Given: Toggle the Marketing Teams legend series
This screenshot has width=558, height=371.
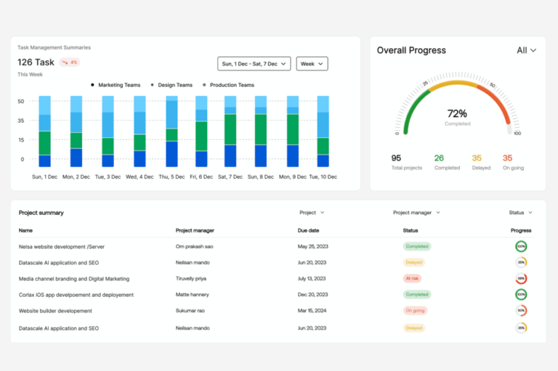Looking at the screenshot, I should 115,85.
